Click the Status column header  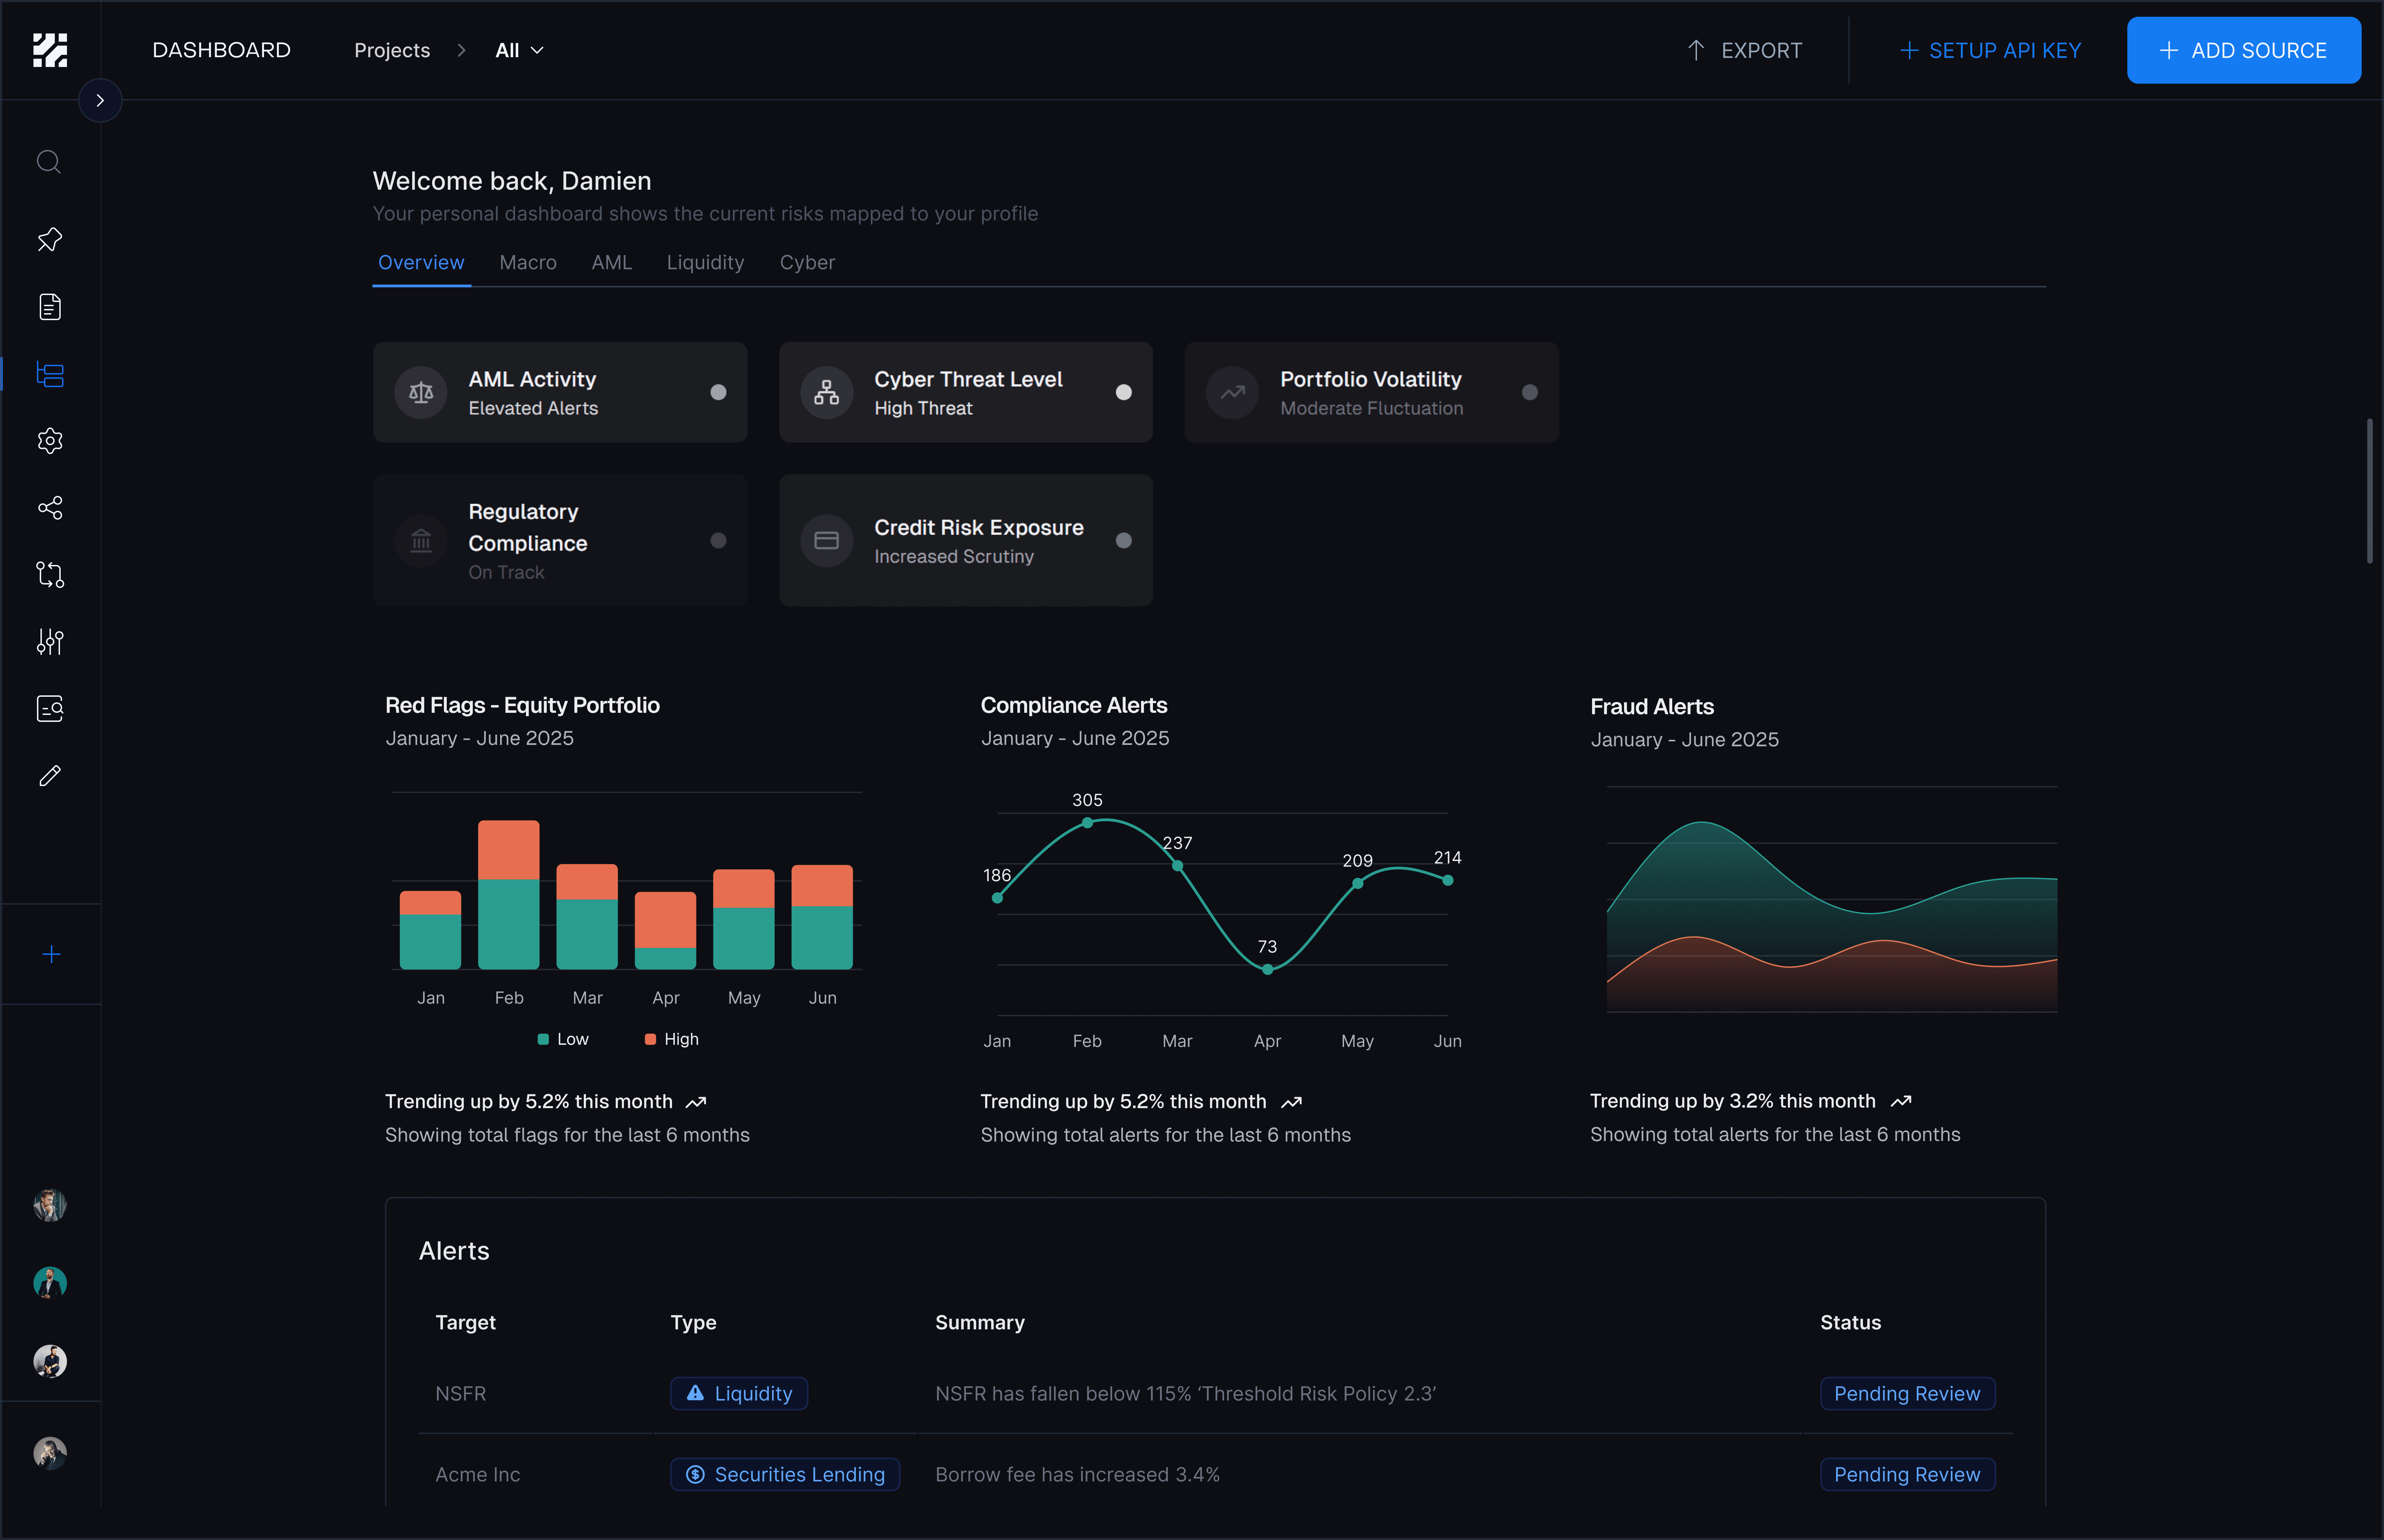[1851, 1323]
